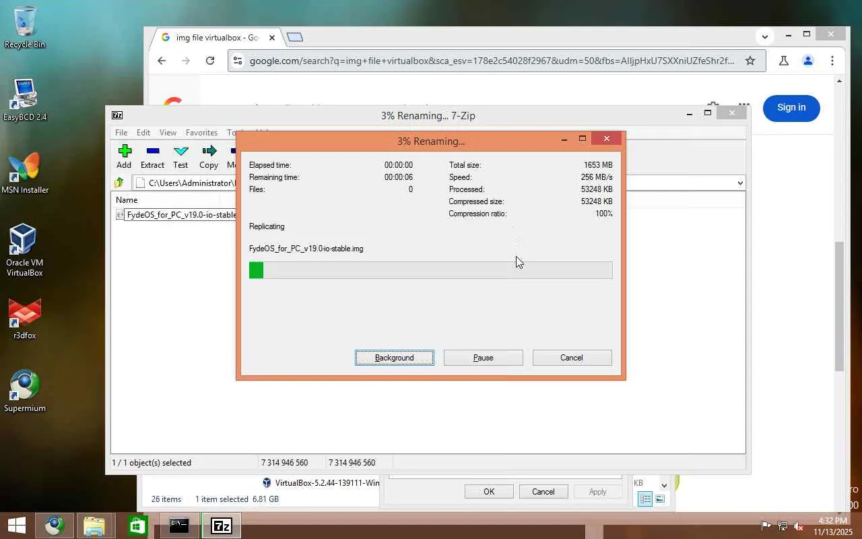The width and height of the screenshot is (862, 539).
Task: Select Supermium desktop shortcut
Action: point(25,391)
